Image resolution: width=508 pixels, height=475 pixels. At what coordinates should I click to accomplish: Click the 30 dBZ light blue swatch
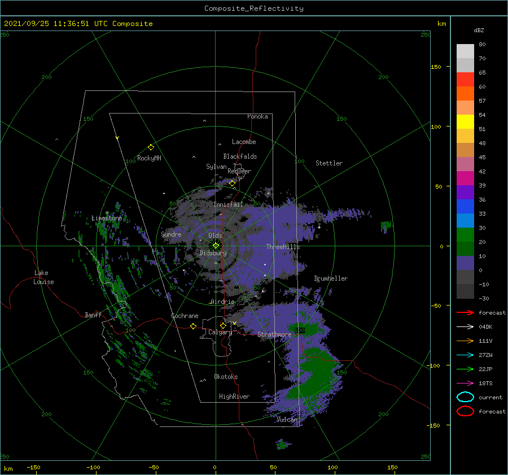[x=465, y=220]
